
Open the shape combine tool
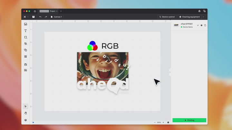(x=25, y=50)
